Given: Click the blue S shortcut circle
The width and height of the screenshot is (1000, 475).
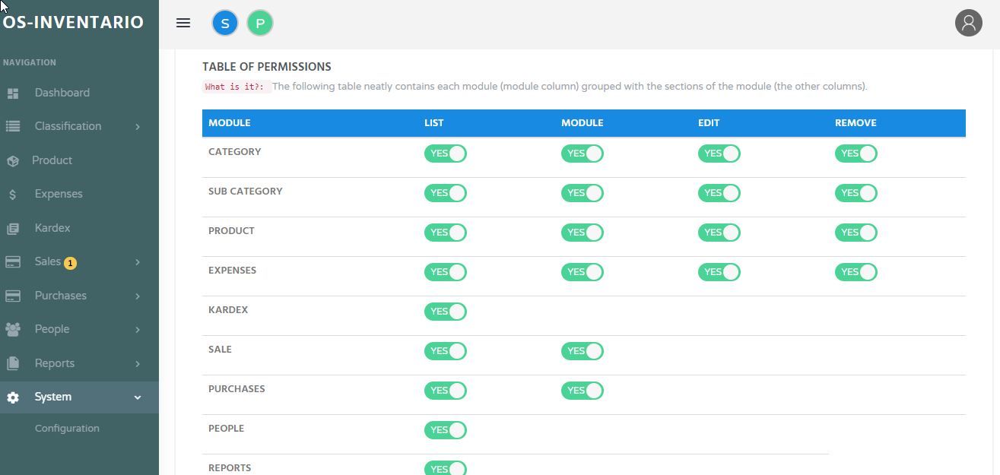Looking at the screenshot, I should point(225,23).
